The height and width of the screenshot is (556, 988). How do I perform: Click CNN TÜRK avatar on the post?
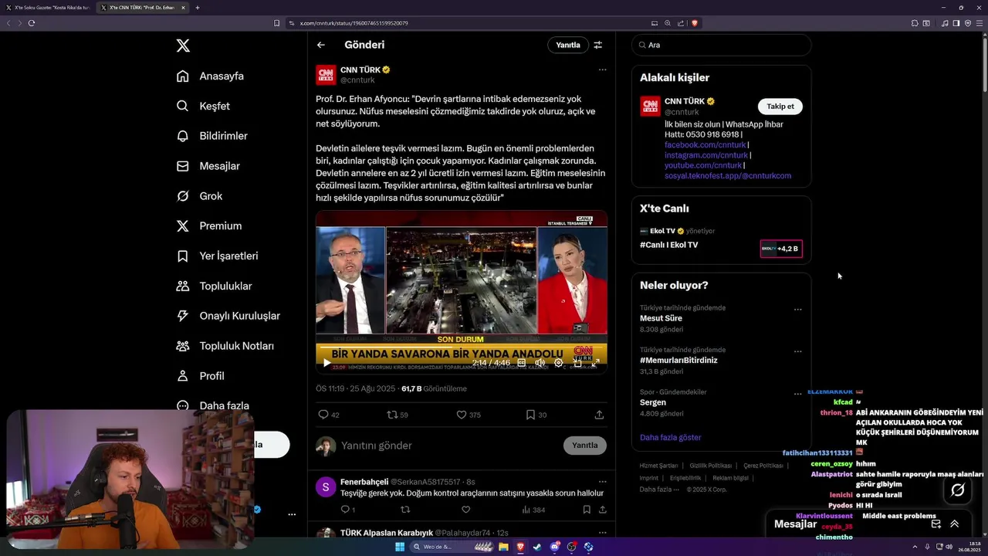[326, 75]
